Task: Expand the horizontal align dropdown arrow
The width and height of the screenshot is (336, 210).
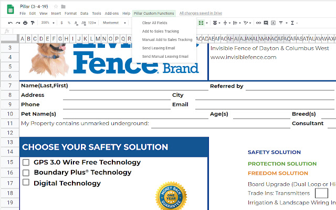Action: click(x=219, y=23)
